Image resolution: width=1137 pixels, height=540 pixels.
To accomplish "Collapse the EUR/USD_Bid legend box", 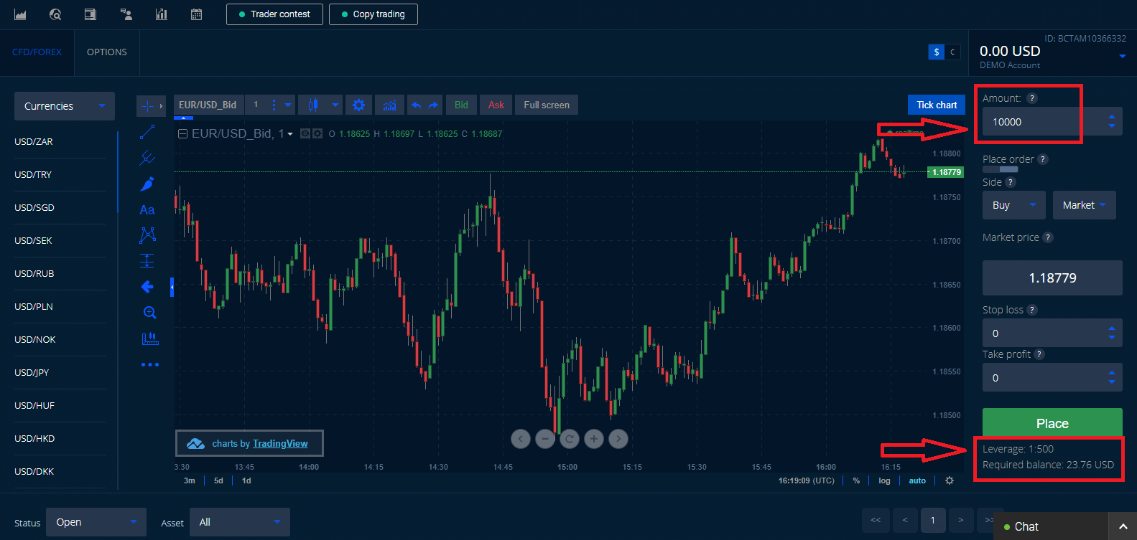I will point(182,133).
